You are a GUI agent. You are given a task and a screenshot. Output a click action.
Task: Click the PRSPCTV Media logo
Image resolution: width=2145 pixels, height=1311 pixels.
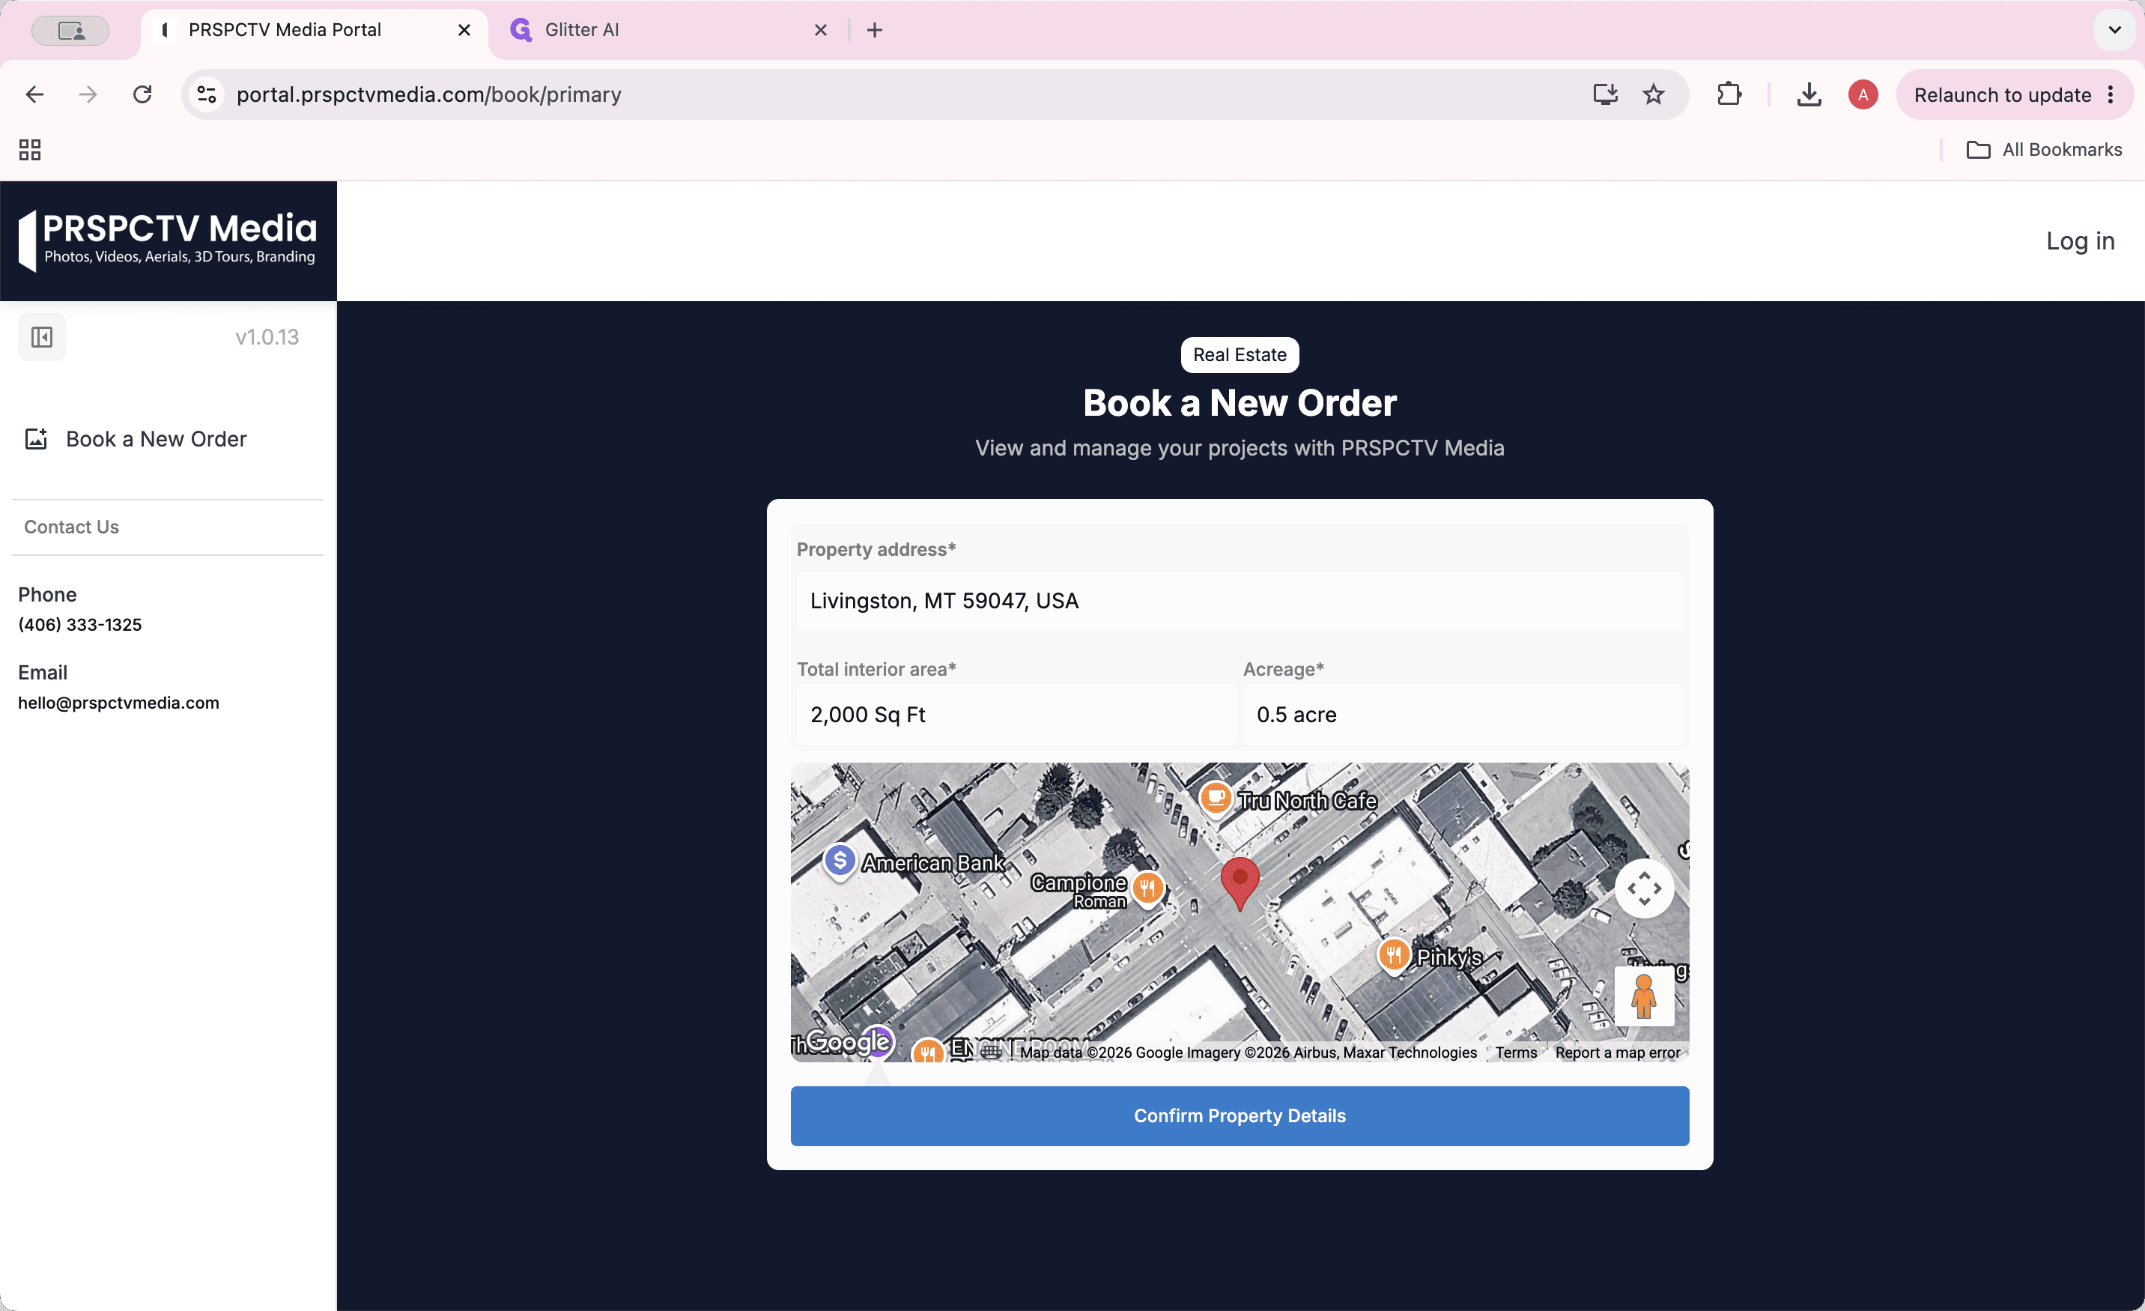click(167, 240)
